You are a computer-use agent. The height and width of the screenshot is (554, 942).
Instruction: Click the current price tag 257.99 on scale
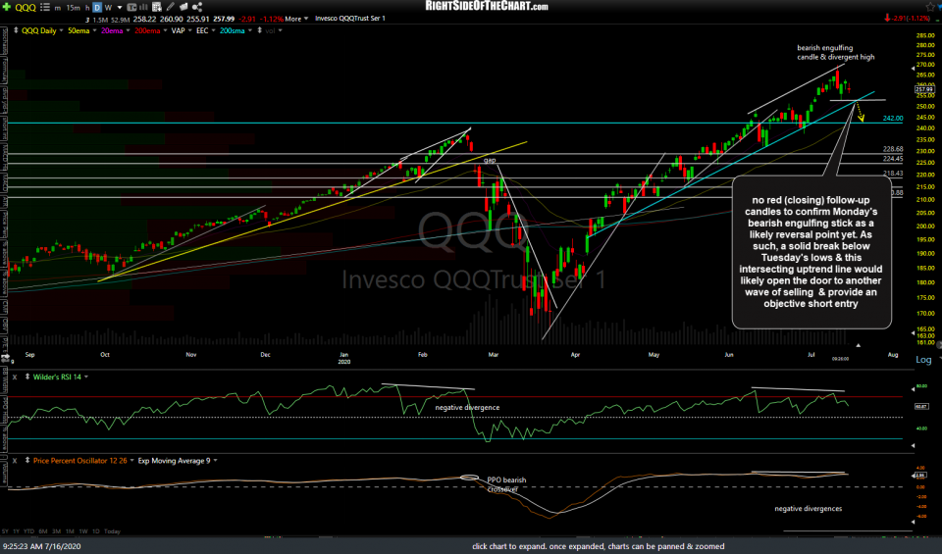(x=924, y=89)
